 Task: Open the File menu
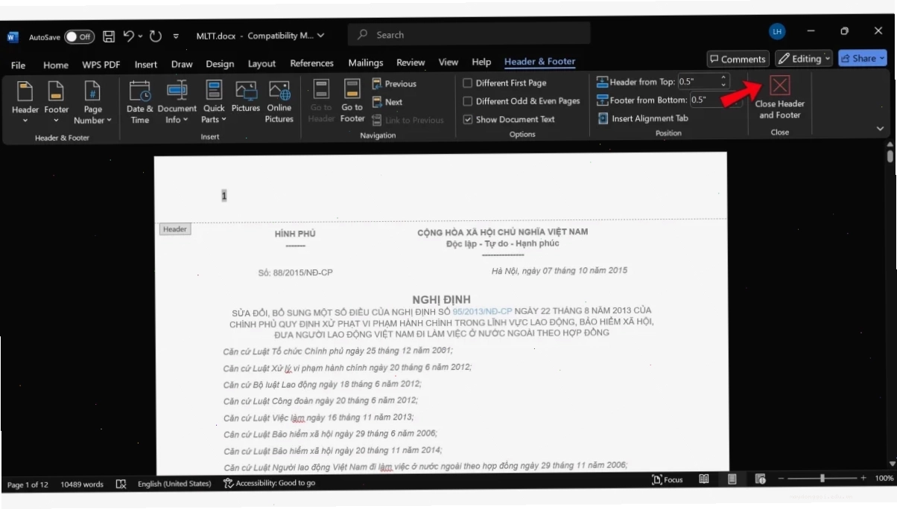pos(18,65)
